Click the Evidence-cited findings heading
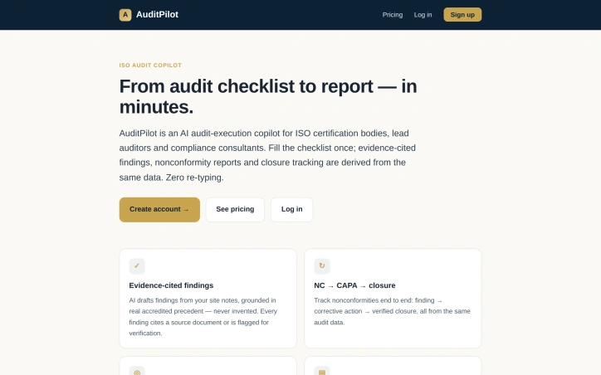 pos(171,285)
